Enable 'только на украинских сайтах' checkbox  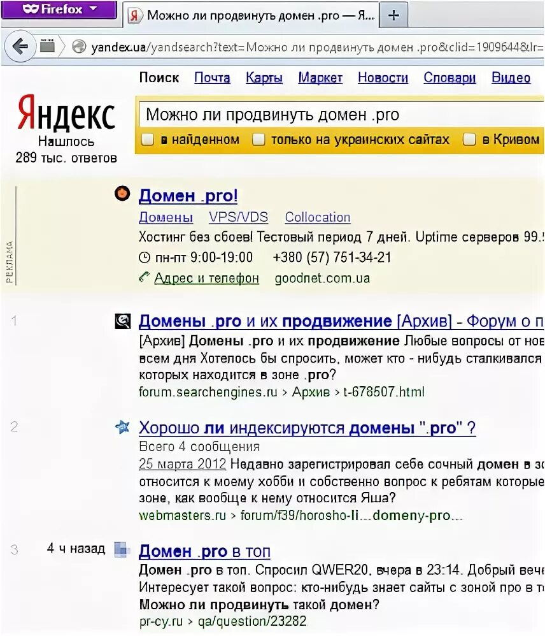[258, 140]
